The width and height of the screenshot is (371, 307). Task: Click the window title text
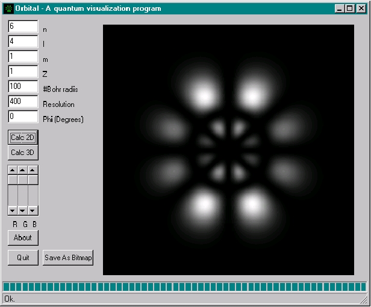[x=88, y=9]
